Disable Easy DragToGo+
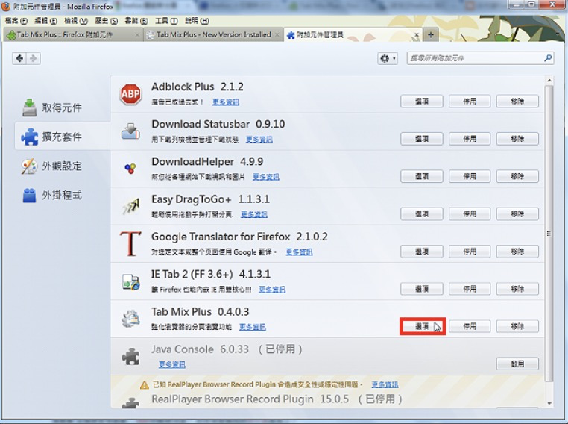The image size is (568, 424). tap(470, 214)
